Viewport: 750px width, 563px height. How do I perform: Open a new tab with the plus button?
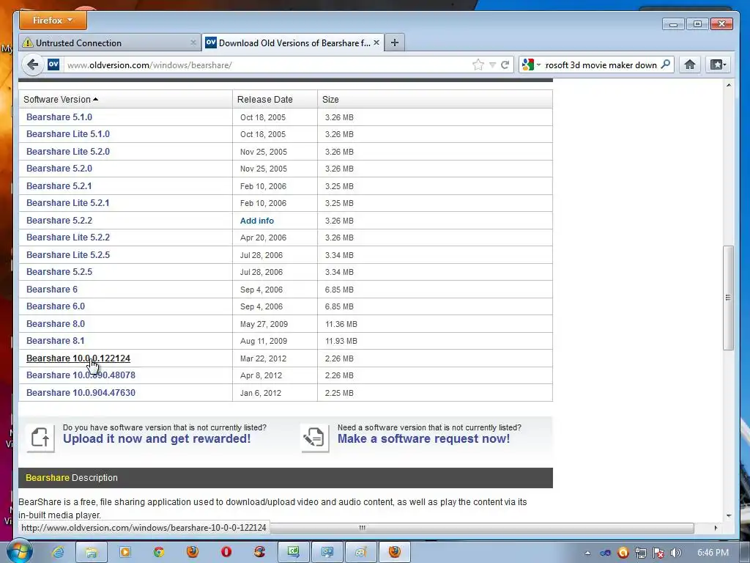coord(395,43)
